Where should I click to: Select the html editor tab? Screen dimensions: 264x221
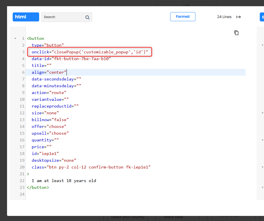pyautogui.click(x=26, y=17)
